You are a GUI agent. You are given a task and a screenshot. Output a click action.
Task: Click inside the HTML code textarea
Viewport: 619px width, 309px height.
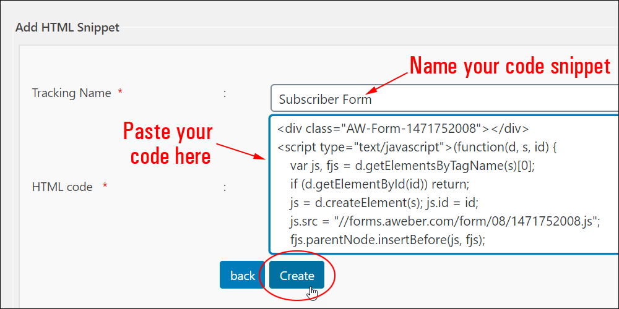tap(444, 184)
